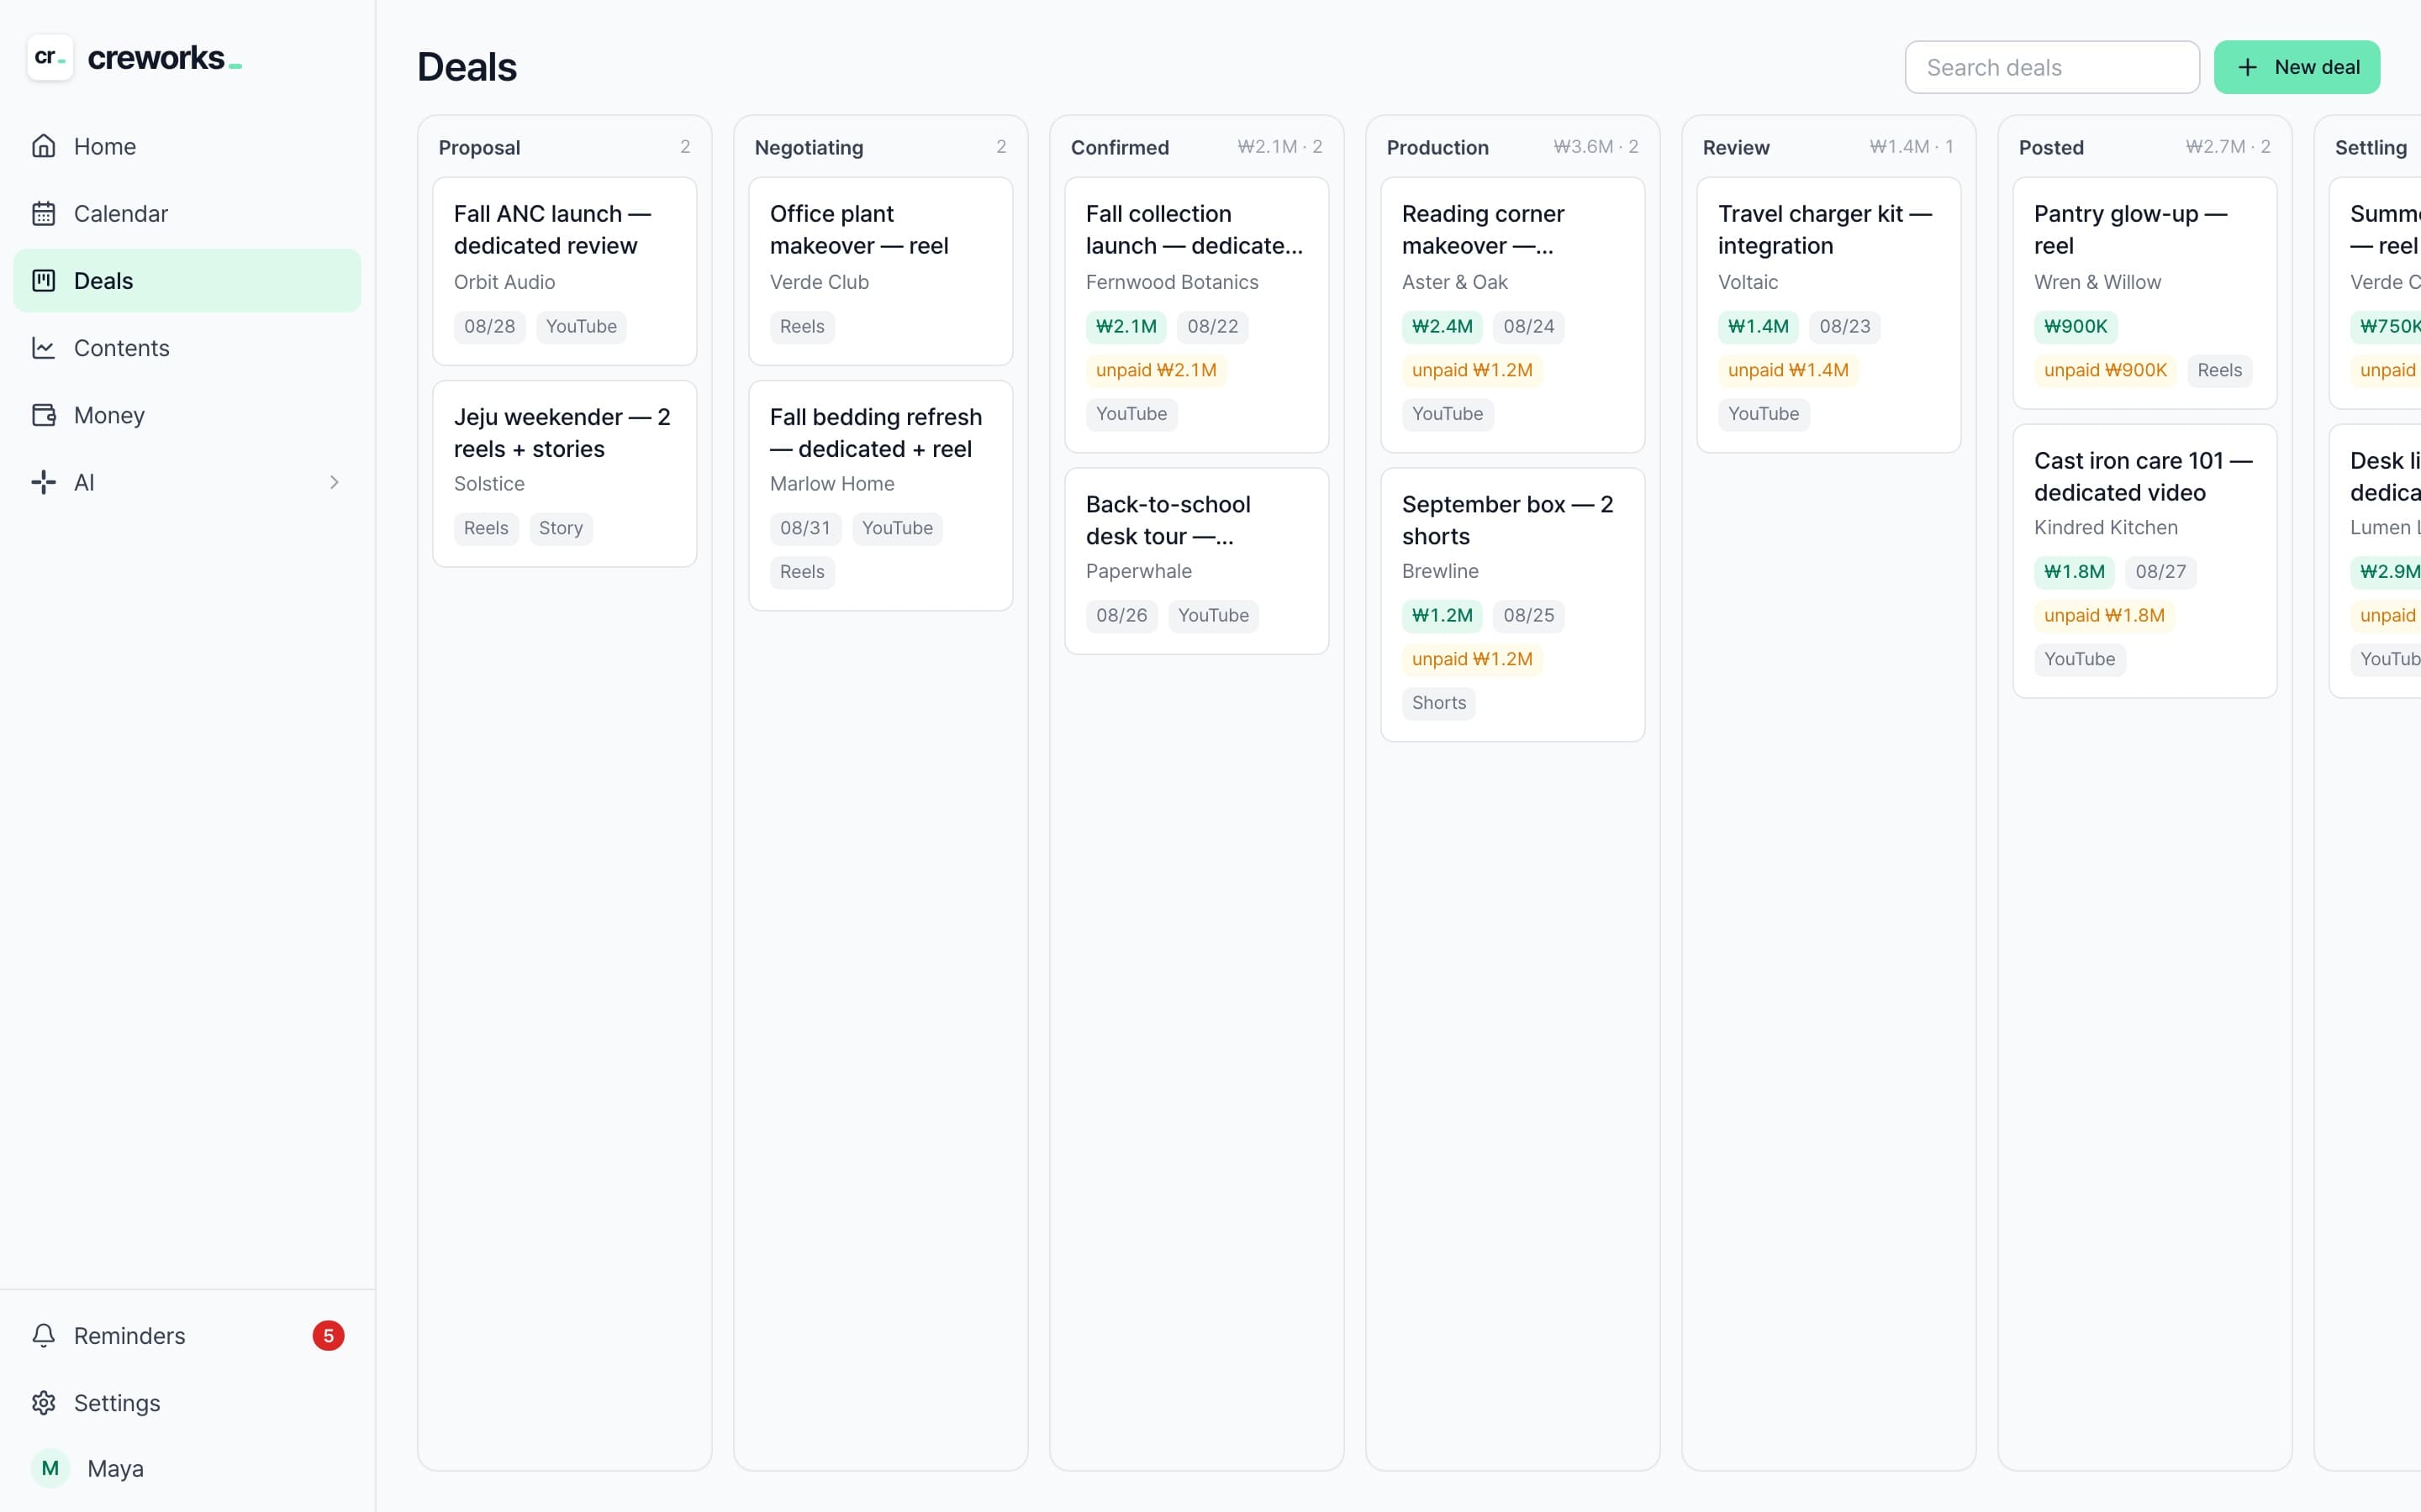
Task: Click the Settings gear icon
Action: (43, 1403)
